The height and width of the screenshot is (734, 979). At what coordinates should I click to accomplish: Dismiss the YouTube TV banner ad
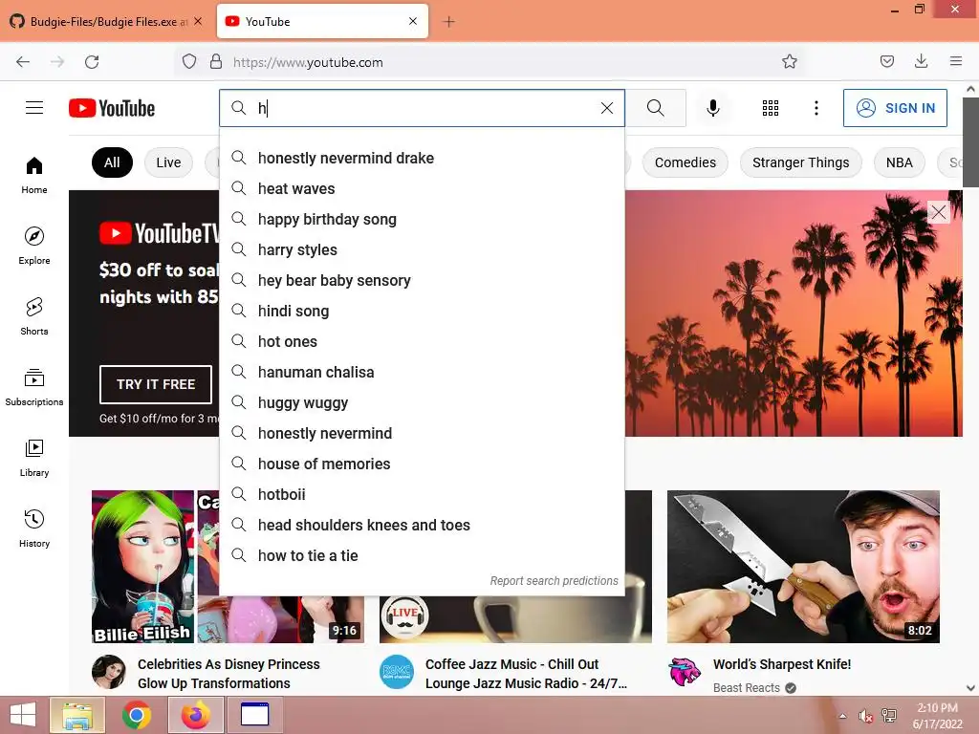(x=939, y=212)
